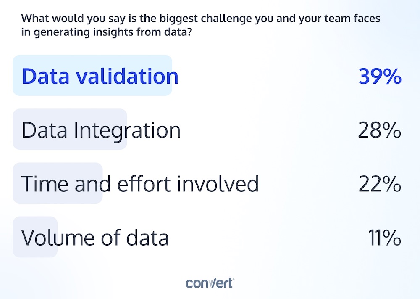The height and width of the screenshot is (299, 420).
Task: Click the 28% result value
Action: click(x=380, y=130)
